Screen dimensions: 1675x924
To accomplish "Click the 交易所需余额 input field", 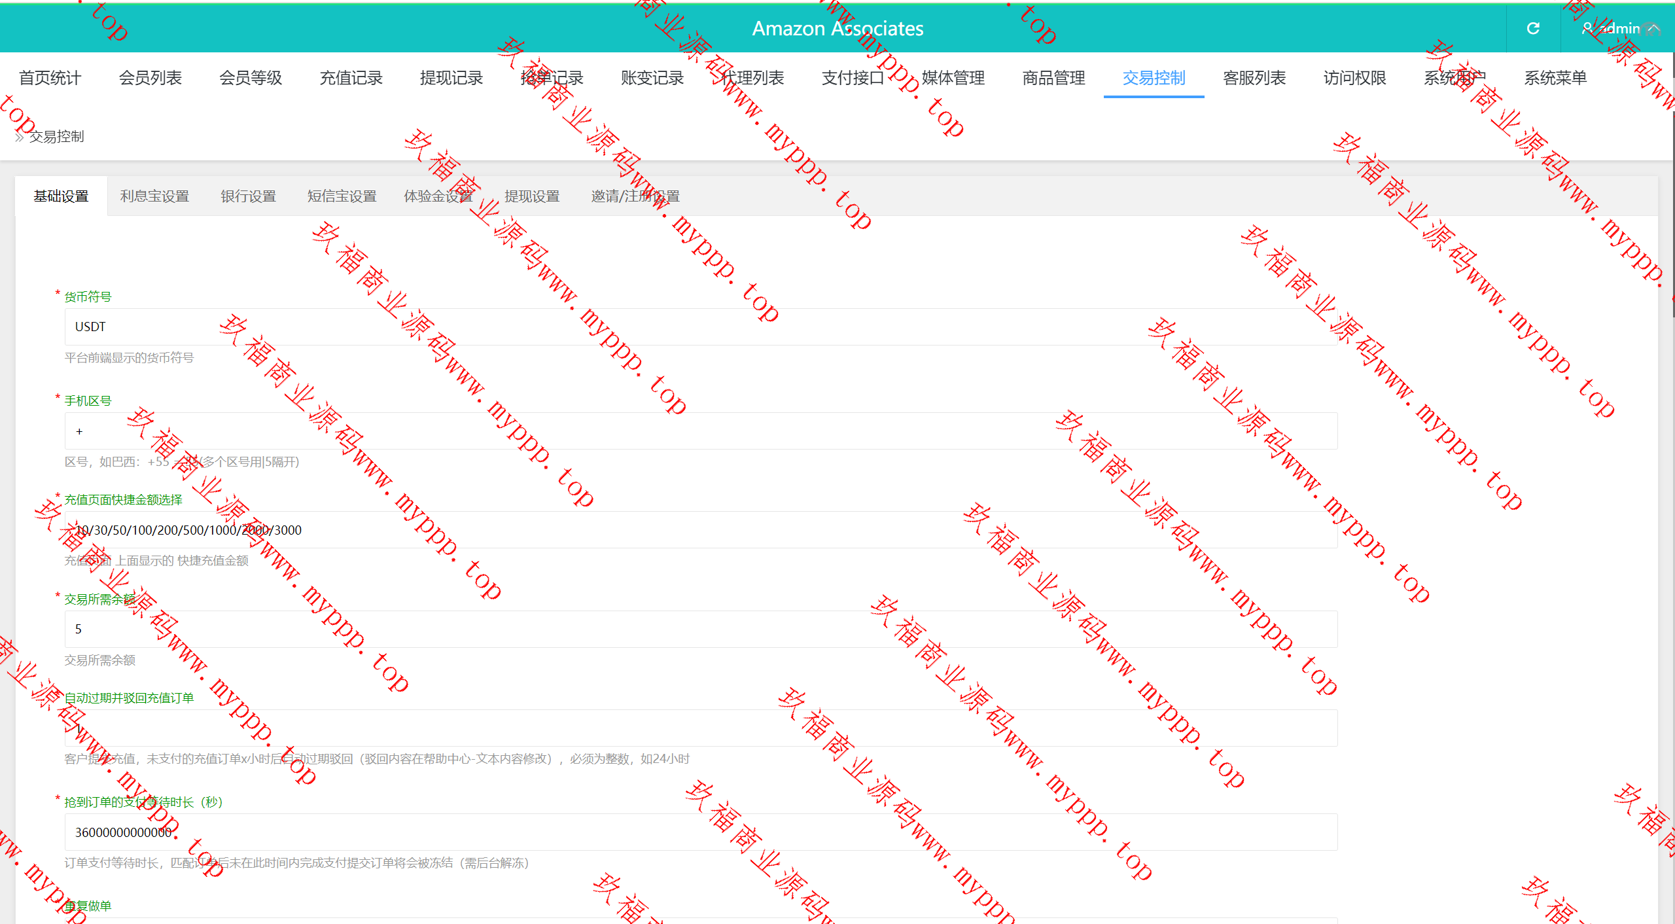I will point(700,629).
